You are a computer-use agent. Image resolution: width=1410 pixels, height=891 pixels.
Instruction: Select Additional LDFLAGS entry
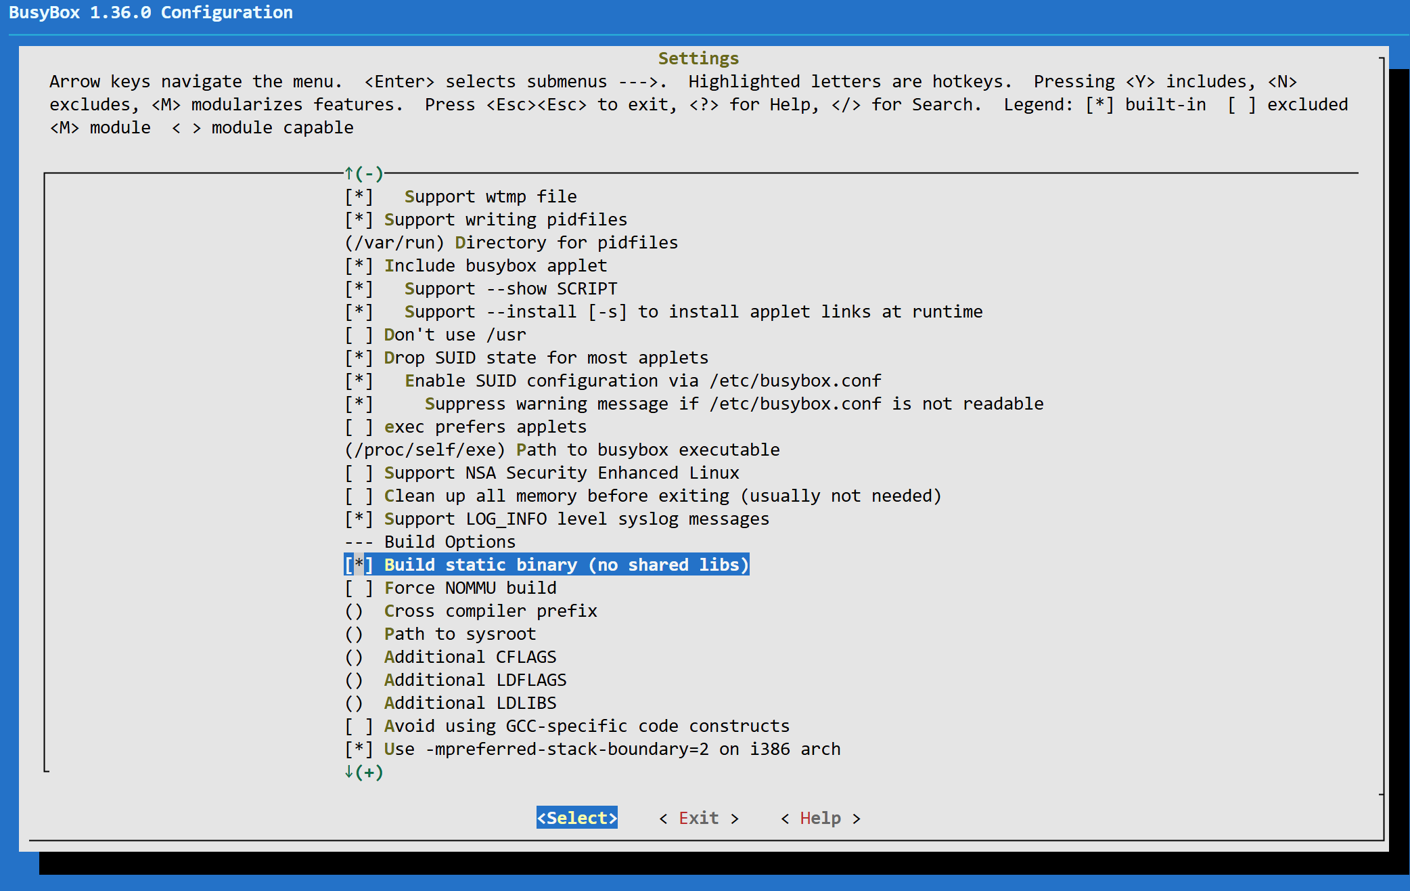coord(455,680)
